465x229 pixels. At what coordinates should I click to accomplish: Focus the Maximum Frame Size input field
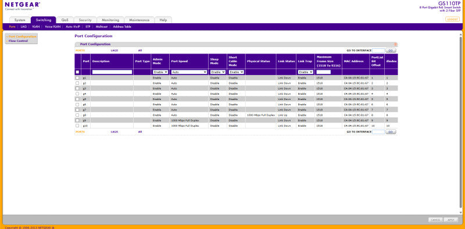point(324,72)
